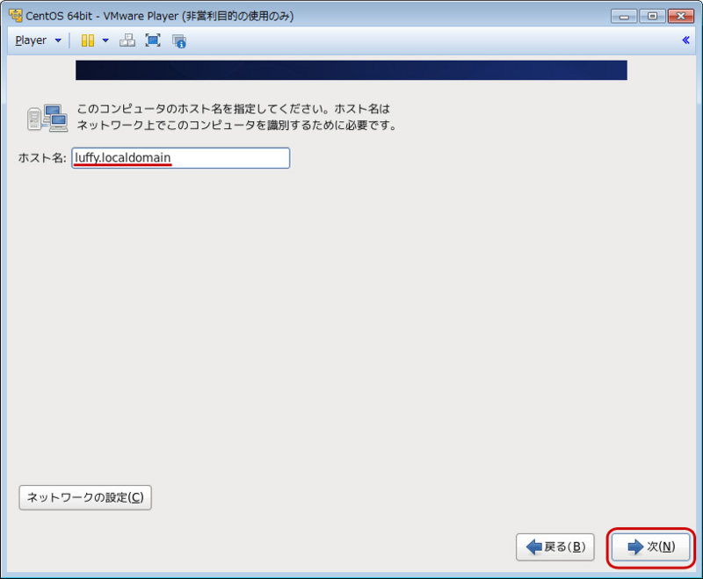Open the Player menu
This screenshot has width=703, height=579.
33,40
